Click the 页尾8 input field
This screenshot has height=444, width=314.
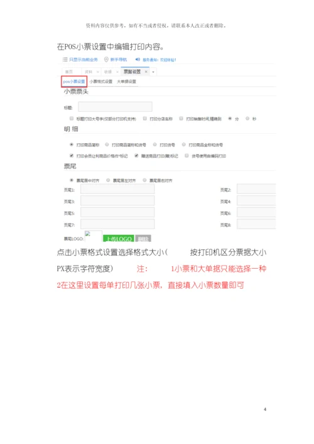pos(256,224)
